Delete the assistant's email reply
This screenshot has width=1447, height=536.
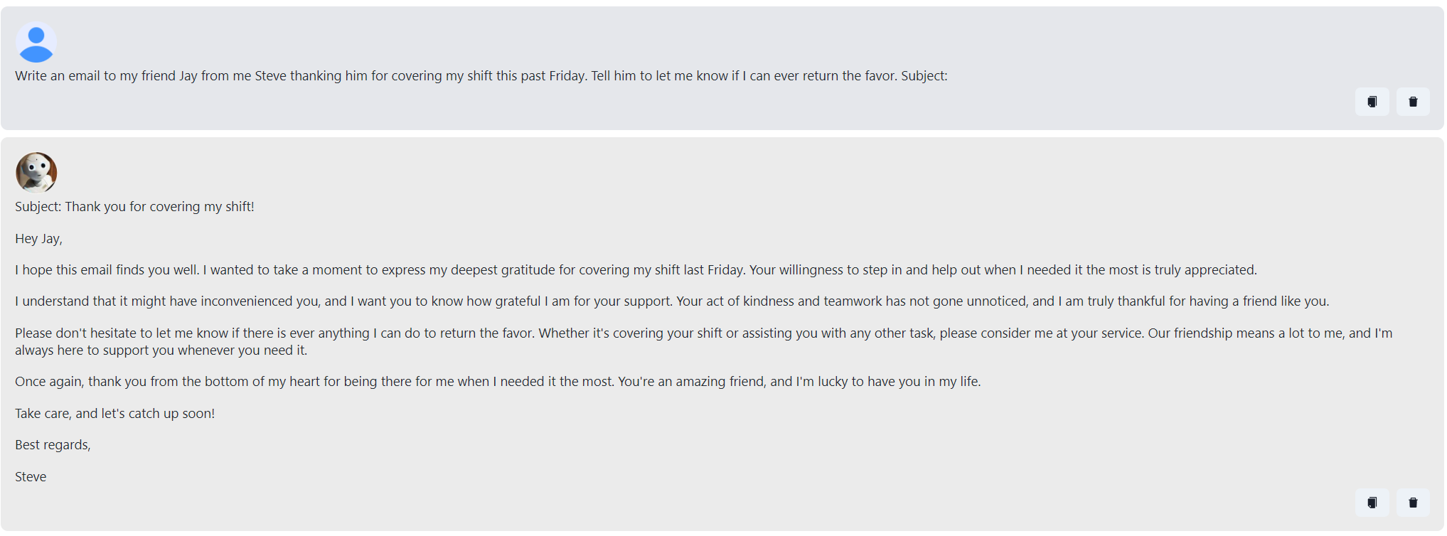(x=1413, y=503)
